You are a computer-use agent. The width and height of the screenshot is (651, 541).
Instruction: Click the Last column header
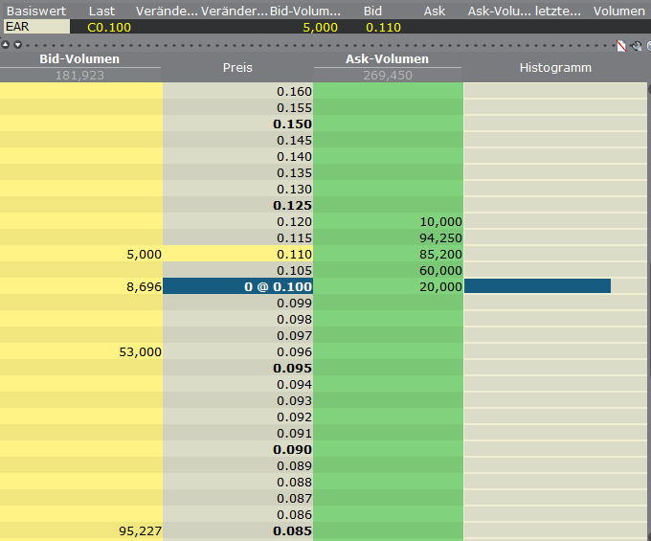(x=101, y=11)
